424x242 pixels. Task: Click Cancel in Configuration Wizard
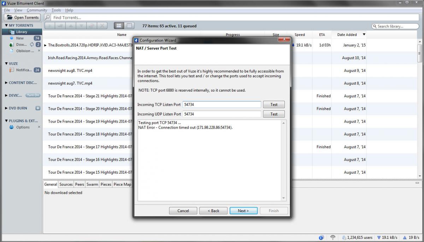click(x=183, y=211)
